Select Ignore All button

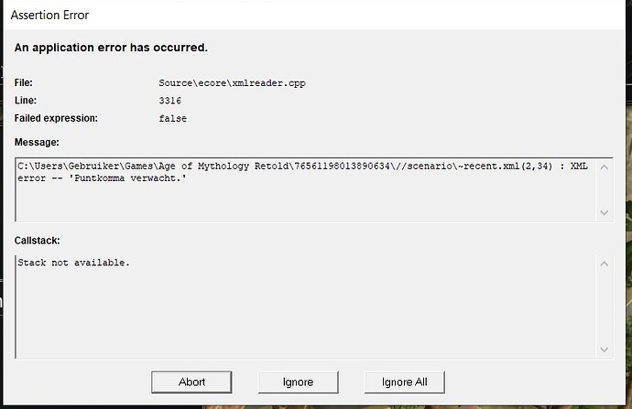pyautogui.click(x=404, y=382)
